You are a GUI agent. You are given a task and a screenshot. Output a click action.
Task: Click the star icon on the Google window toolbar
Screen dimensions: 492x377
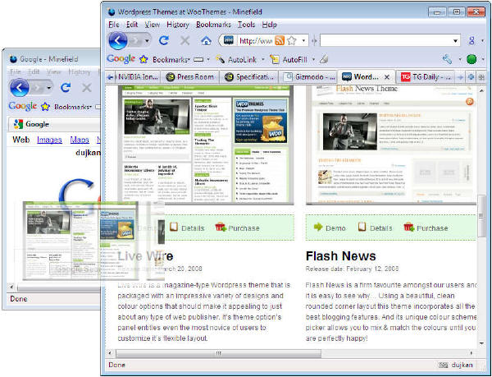click(45, 107)
